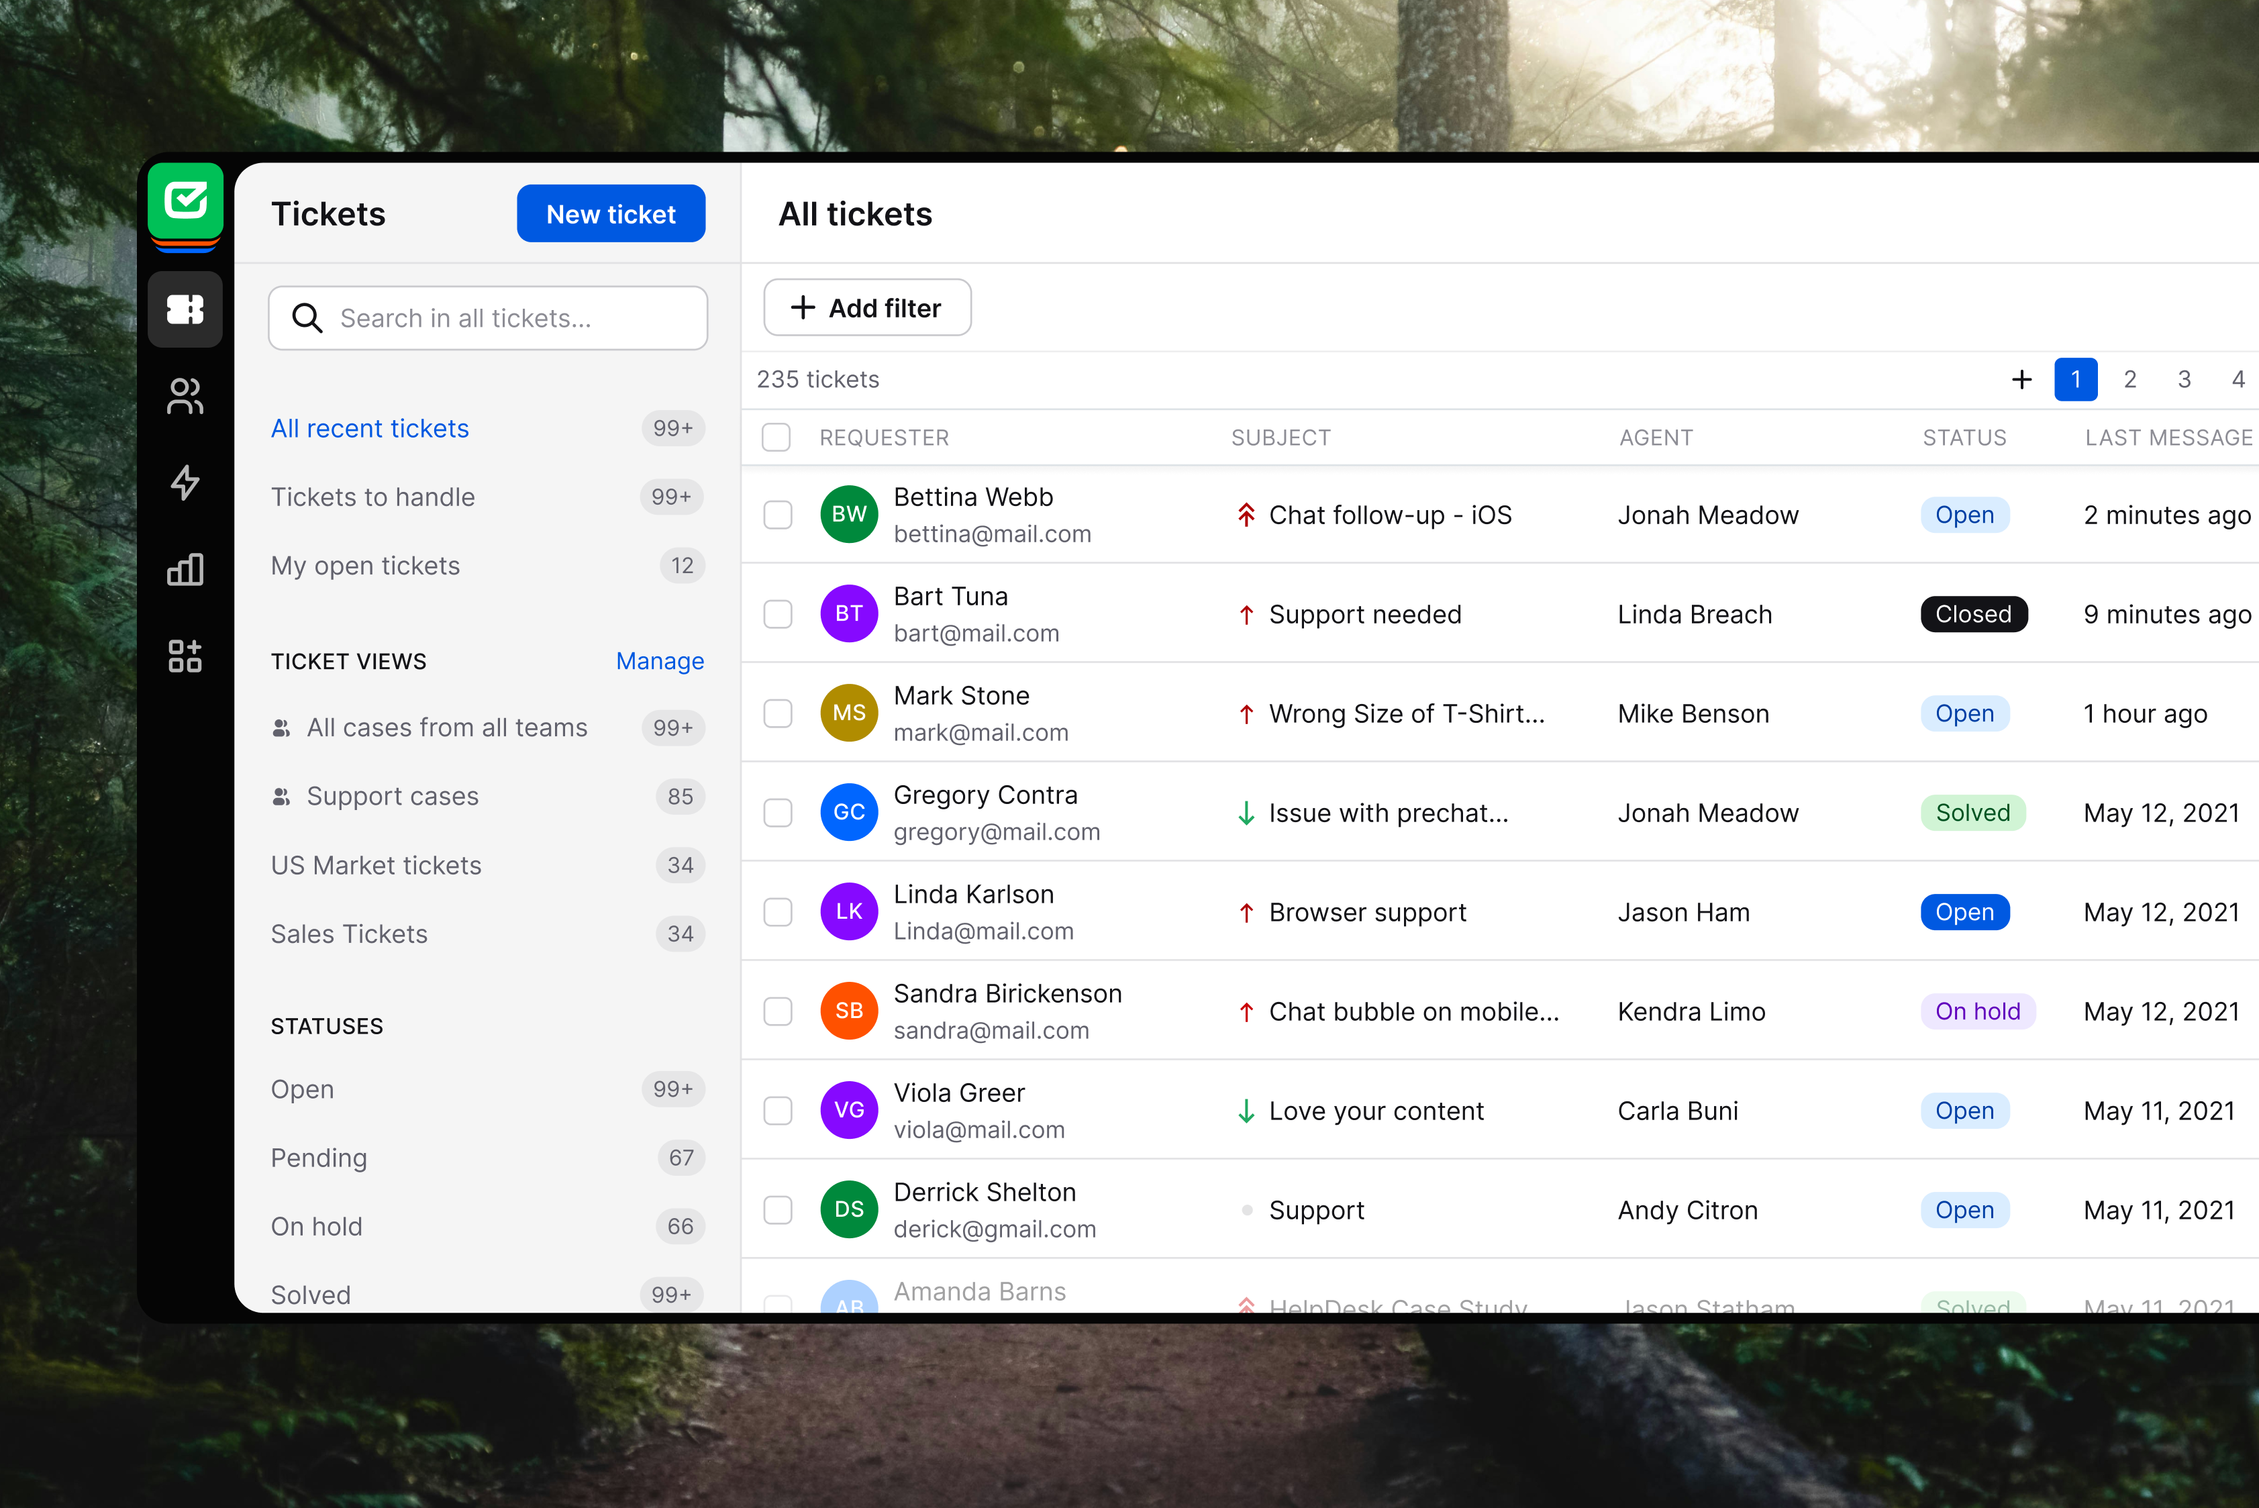Toggle the select-all checkbox in table header
The height and width of the screenshot is (1508, 2259).
tap(776, 438)
